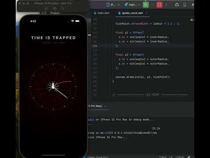Open the Project tool window
The height and width of the screenshot is (158, 210).
tap(55, 13)
